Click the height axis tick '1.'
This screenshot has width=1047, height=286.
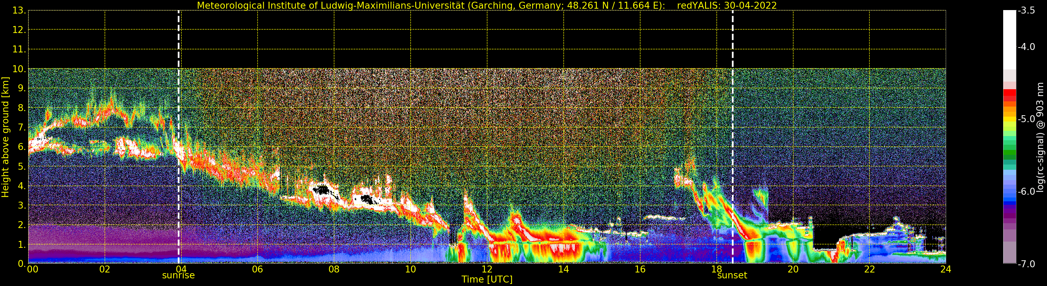[x=22, y=244]
